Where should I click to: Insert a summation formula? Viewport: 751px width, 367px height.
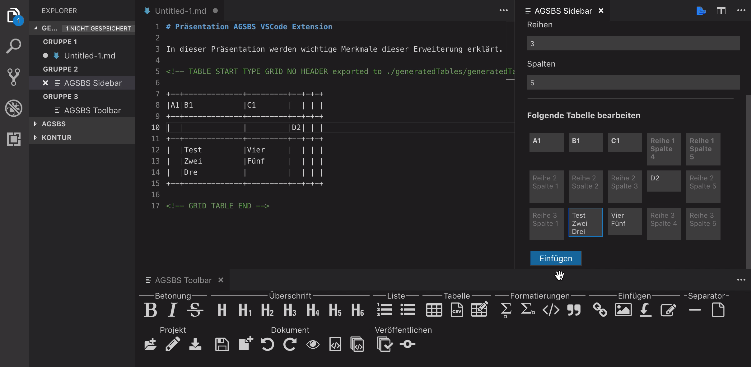[505, 310]
